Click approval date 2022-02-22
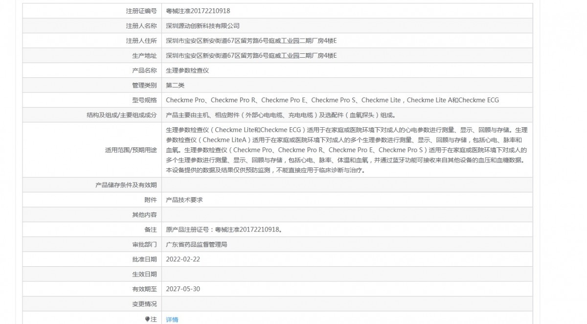This screenshot has width=587, height=324. click(x=183, y=259)
